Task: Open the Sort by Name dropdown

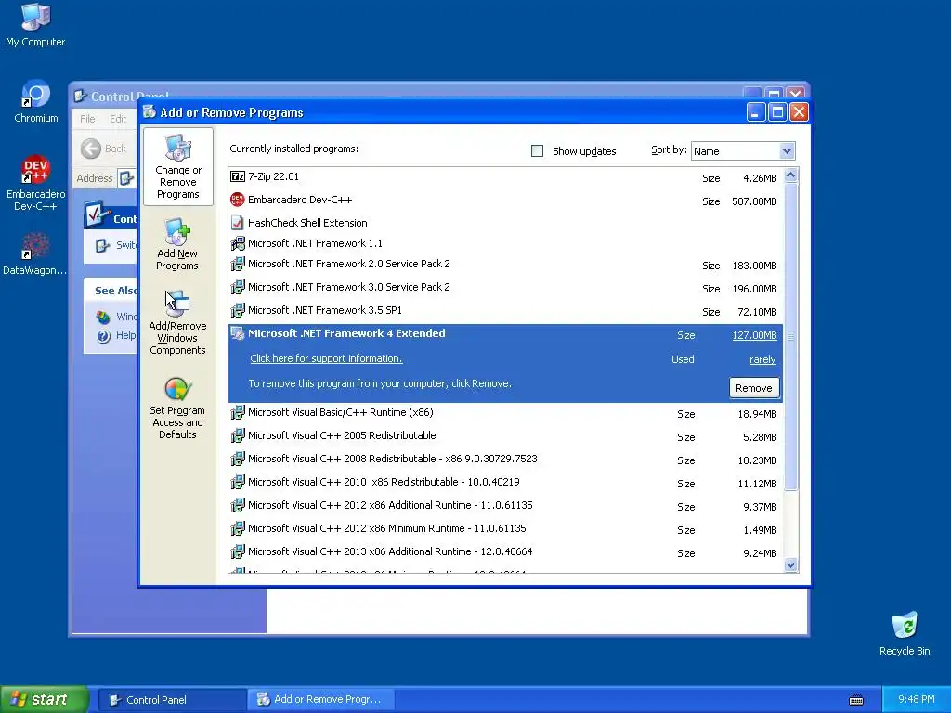Action: pyautogui.click(x=743, y=151)
